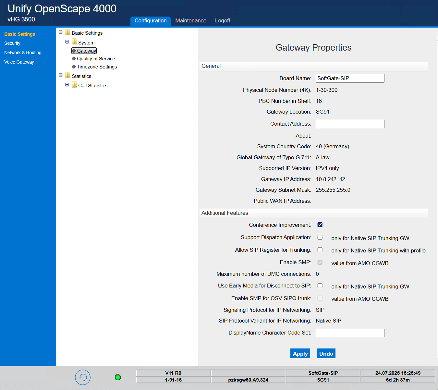
Task: Click the Call Statistics folder icon
Action: click(x=74, y=85)
